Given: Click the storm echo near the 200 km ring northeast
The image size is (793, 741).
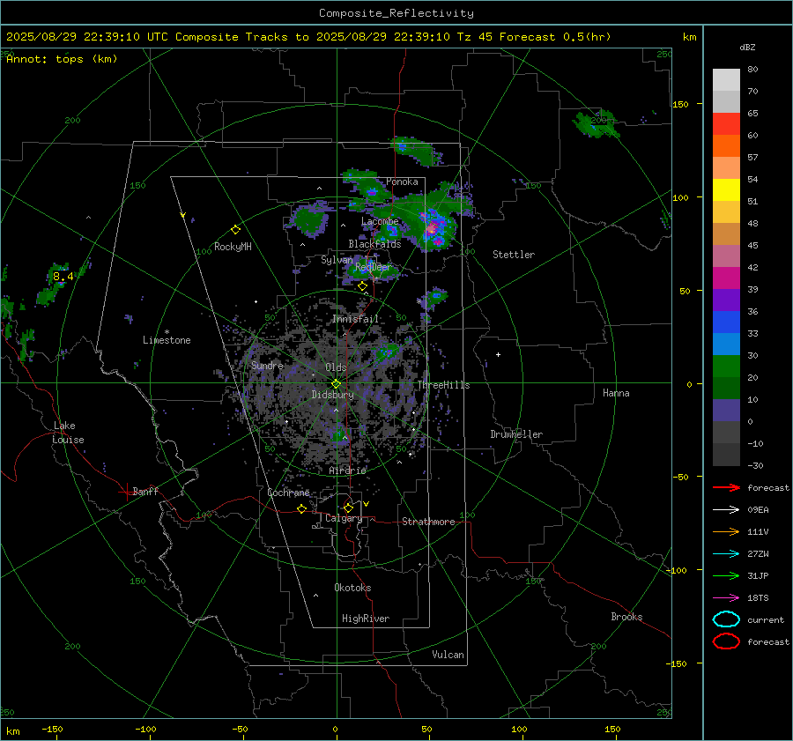Looking at the screenshot, I should [596, 122].
